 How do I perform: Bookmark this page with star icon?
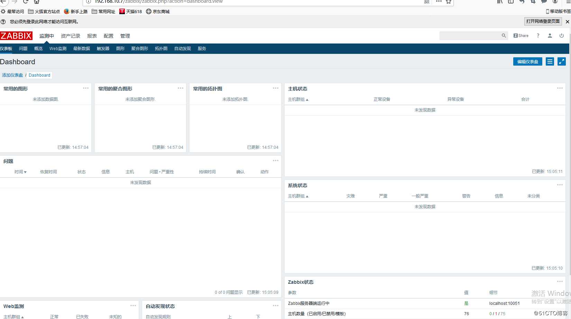(449, 2)
